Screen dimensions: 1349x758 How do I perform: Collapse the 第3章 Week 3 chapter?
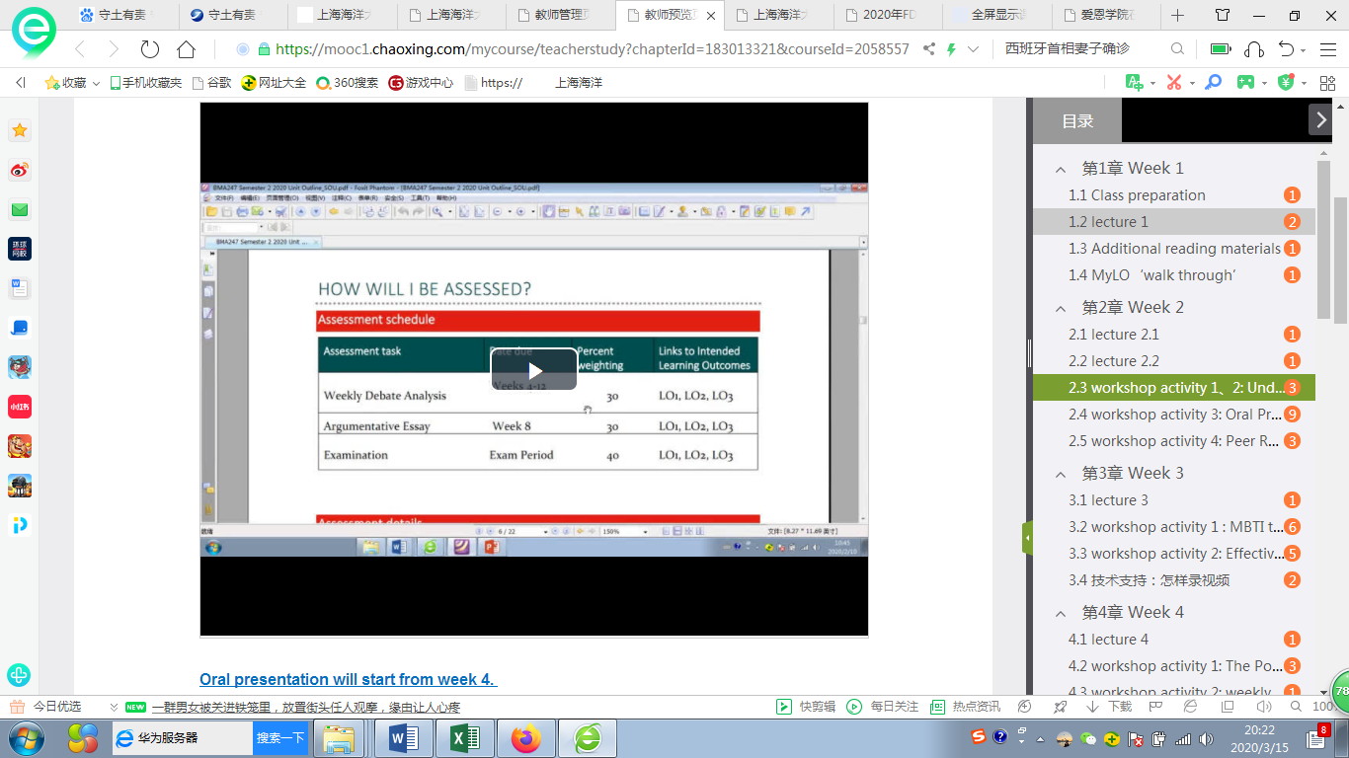pos(1061,474)
